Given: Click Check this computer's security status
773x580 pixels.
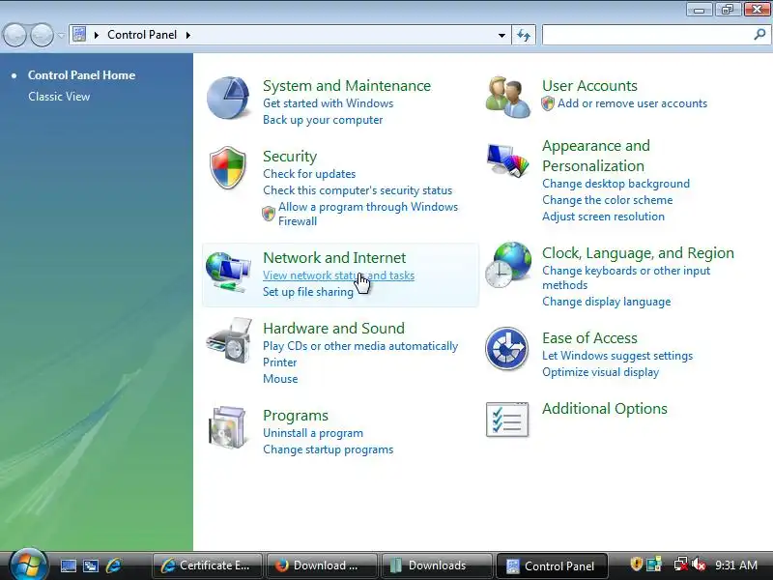Looking at the screenshot, I should pyautogui.click(x=358, y=190).
